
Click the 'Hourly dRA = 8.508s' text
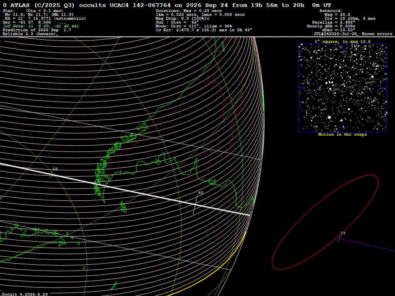[331, 26]
